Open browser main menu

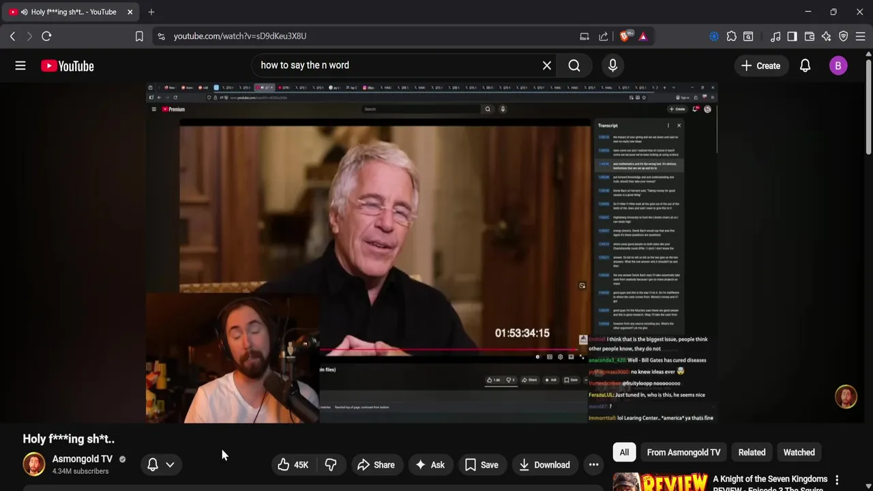point(860,36)
